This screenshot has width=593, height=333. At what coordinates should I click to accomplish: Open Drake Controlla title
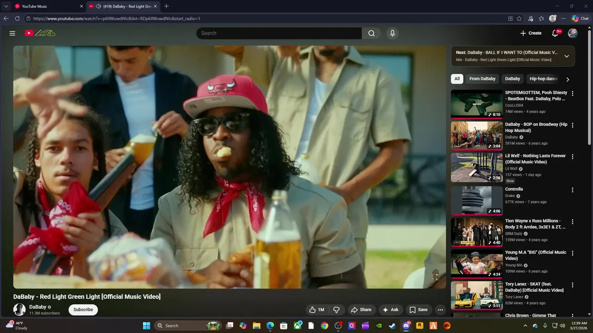(514, 189)
